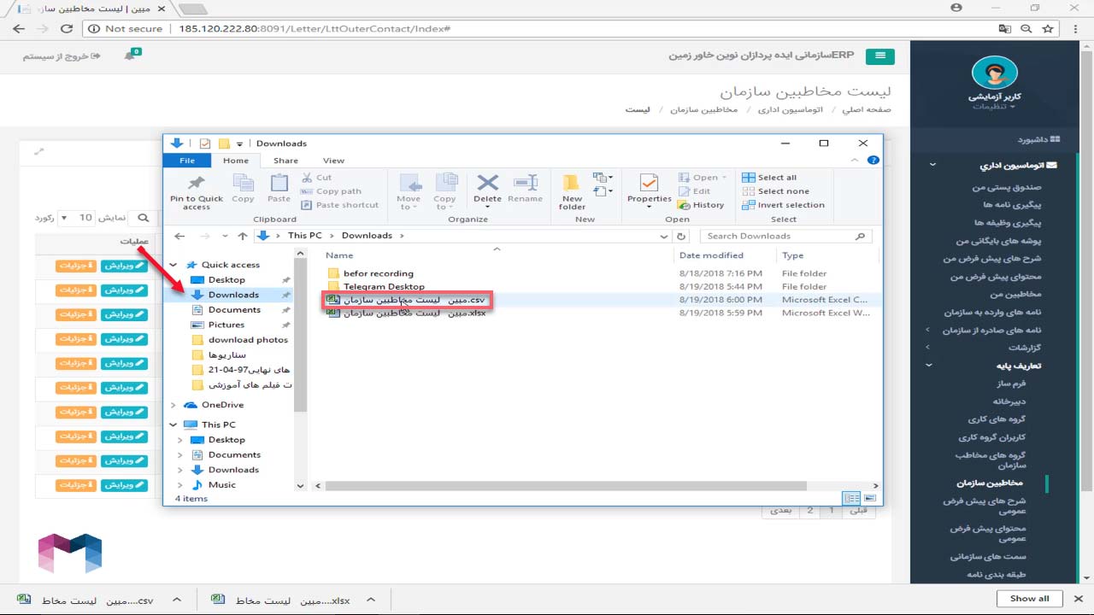Click Copy path in the ribbon
Image resolution: width=1094 pixels, height=615 pixels.
coord(332,191)
